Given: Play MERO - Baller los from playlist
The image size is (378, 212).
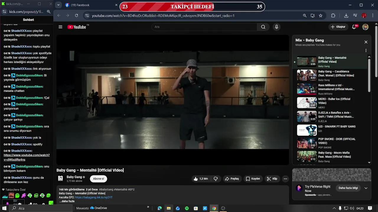Looking at the screenshot, I should pyautogui.click(x=330, y=103).
